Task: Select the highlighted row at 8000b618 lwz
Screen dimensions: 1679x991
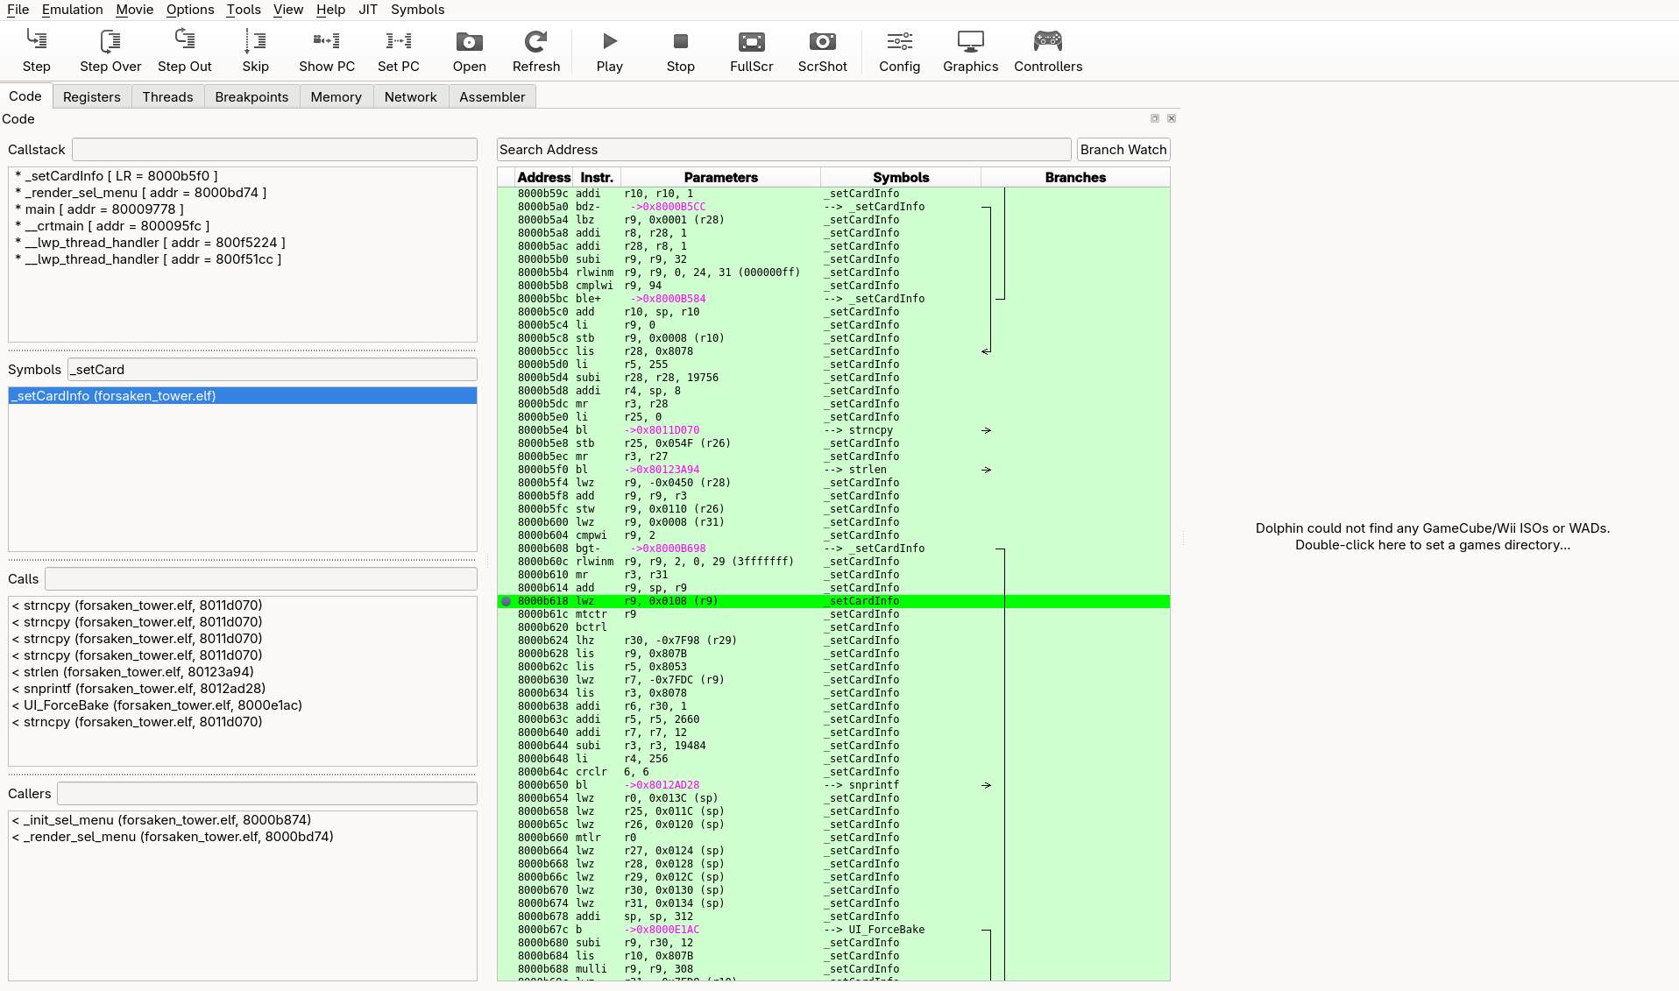Action: (833, 601)
